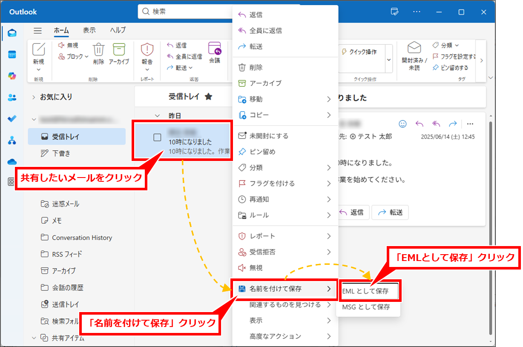
Task: Click 無視 in the ribbon
Action: 68,45
